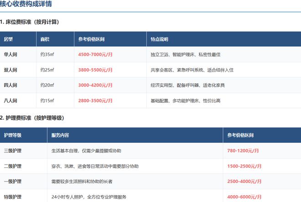The width and height of the screenshot is (301, 202).
Task: Select the 单人间 row label
Action: click(10, 55)
